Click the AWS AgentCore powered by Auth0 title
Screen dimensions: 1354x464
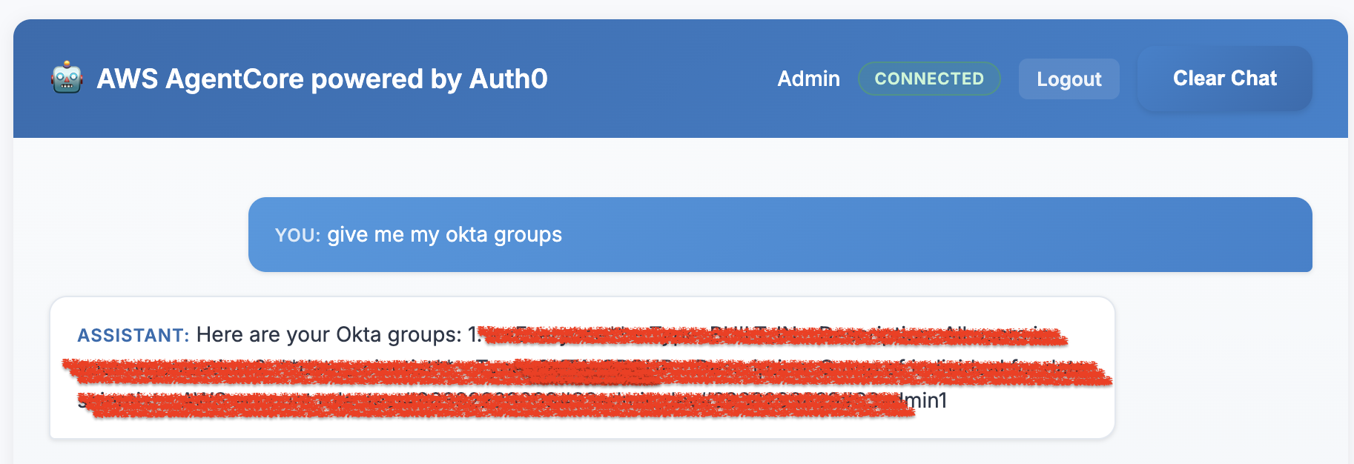pos(322,79)
